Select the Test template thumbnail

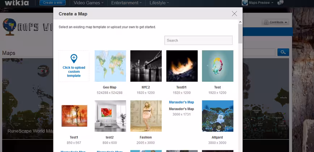(x=218, y=66)
